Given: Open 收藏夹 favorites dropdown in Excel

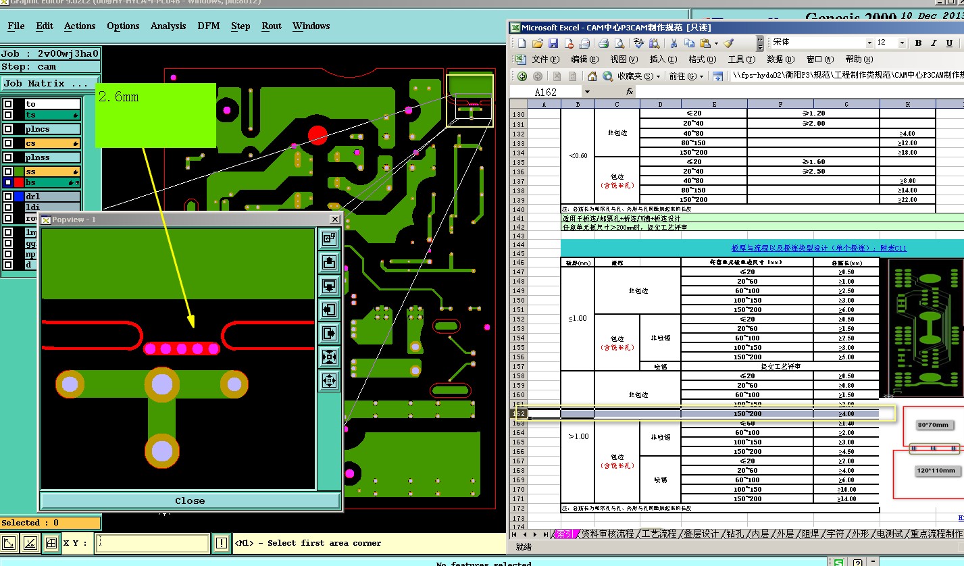Looking at the screenshot, I should pos(638,76).
